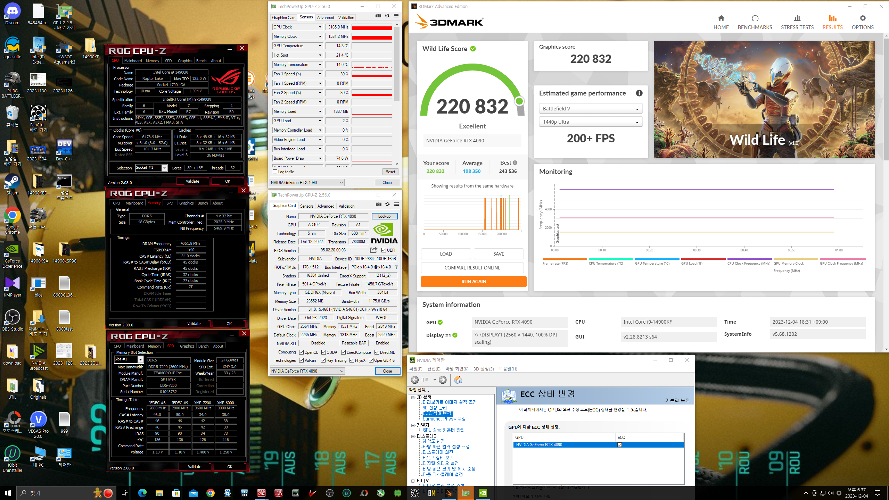
Task: Open OBS Studio desktop shortcut
Action: (12, 320)
